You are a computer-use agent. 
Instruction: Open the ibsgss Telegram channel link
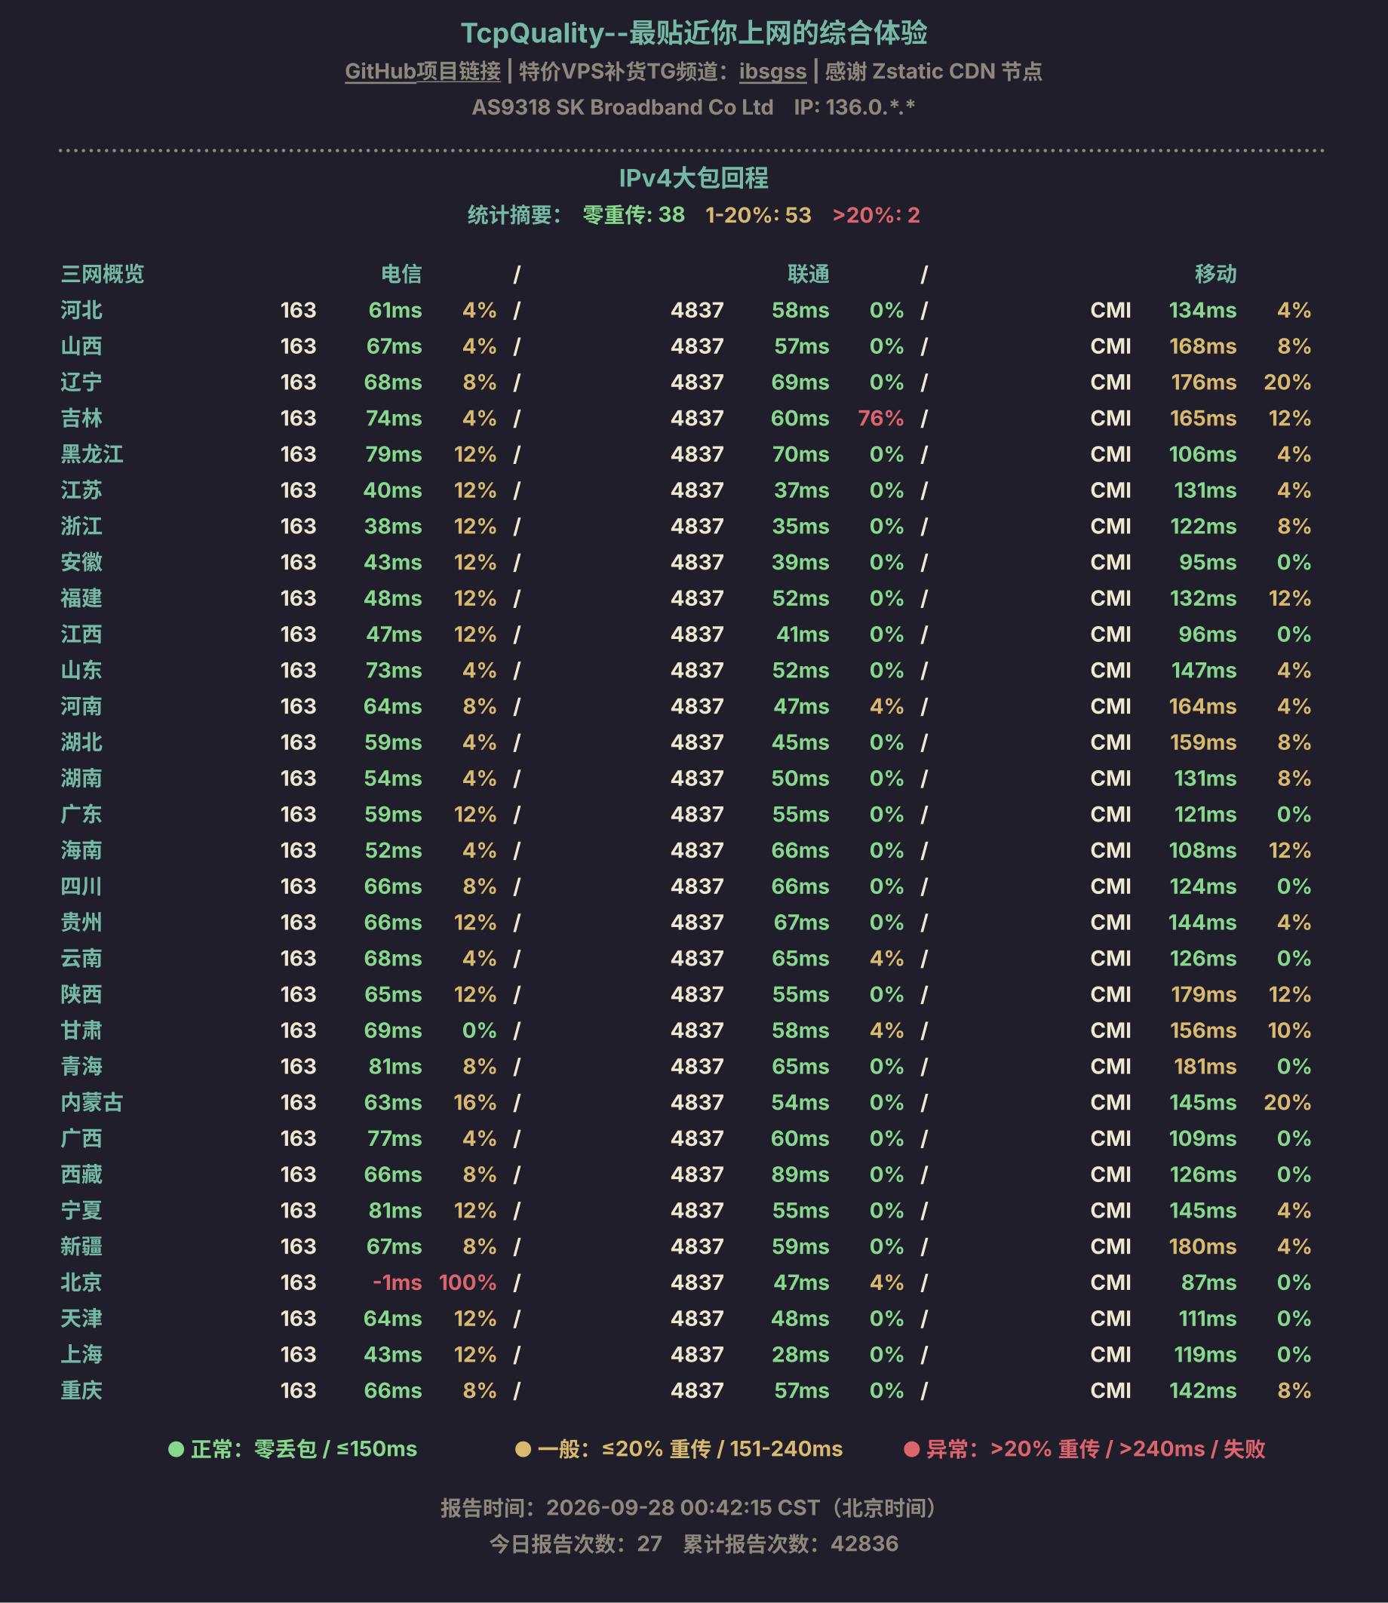772,71
